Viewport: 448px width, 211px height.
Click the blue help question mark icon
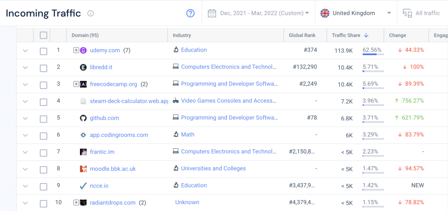pos(190,13)
